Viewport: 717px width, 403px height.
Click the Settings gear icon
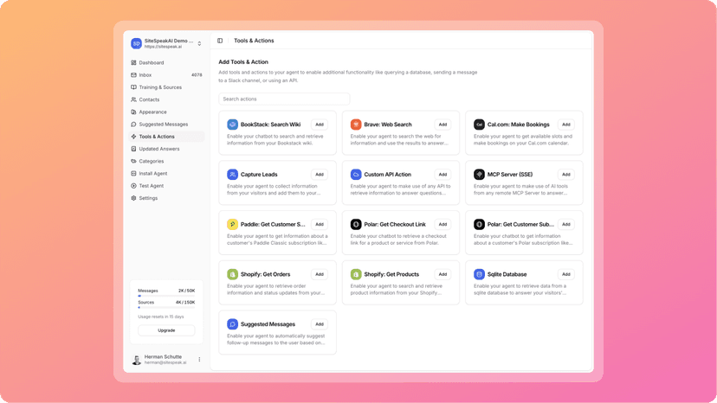point(133,198)
